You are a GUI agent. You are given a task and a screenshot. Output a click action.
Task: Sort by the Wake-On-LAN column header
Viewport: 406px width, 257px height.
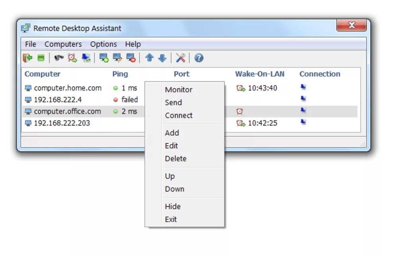tap(260, 74)
